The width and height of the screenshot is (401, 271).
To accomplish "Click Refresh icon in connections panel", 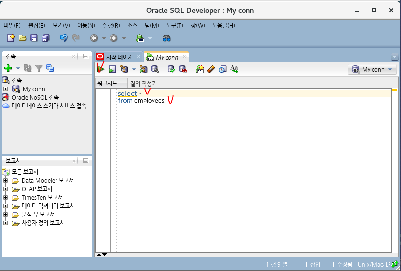I will pos(27,68).
